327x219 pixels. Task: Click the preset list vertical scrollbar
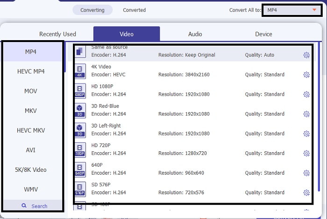pyautogui.click(x=319, y=117)
